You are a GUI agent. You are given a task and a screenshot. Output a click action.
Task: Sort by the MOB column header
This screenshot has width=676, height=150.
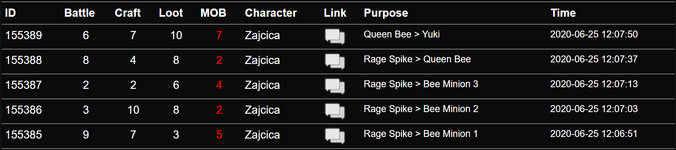(x=213, y=13)
